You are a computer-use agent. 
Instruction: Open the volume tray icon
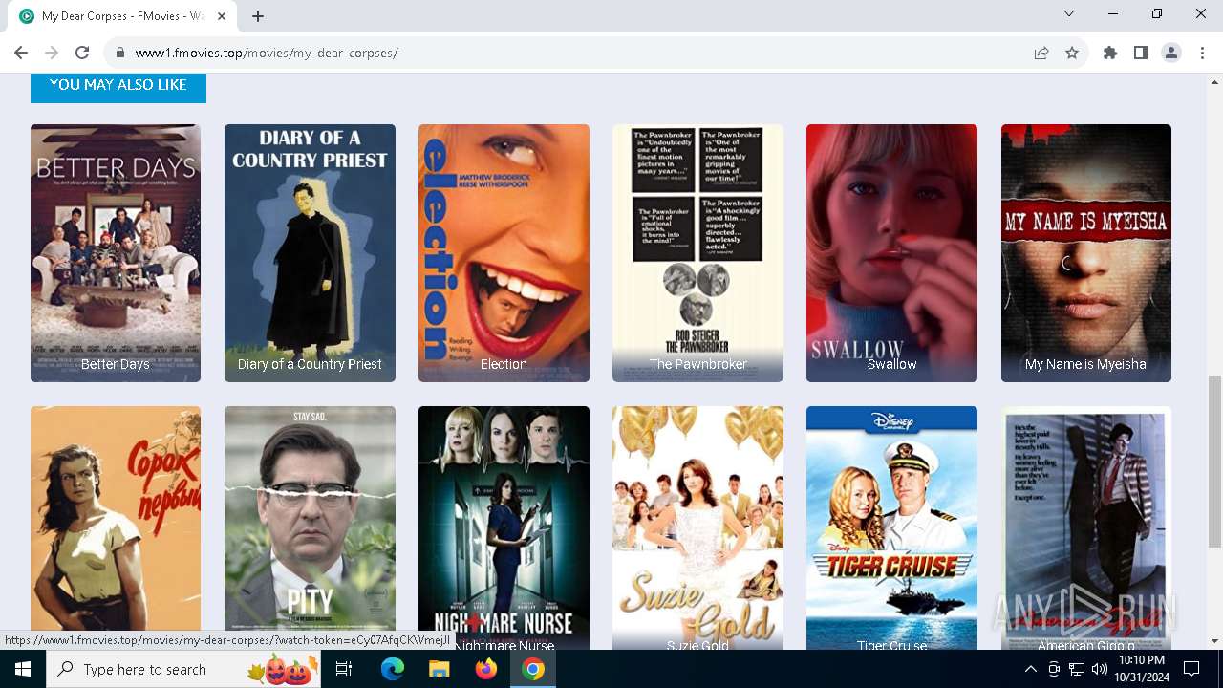[1100, 669]
